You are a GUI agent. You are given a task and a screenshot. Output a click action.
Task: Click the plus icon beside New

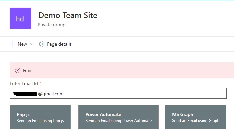pos(12,44)
